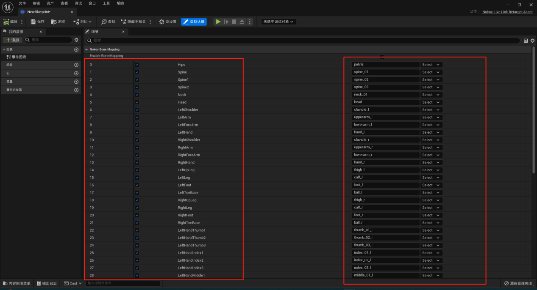Click plus icon next to 函数 section
This screenshot has width=537, height=290.
[x=76, y=65]
